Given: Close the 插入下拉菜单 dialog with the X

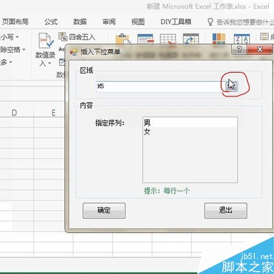Looking at the screenshot, I should [x=260, y=49].
